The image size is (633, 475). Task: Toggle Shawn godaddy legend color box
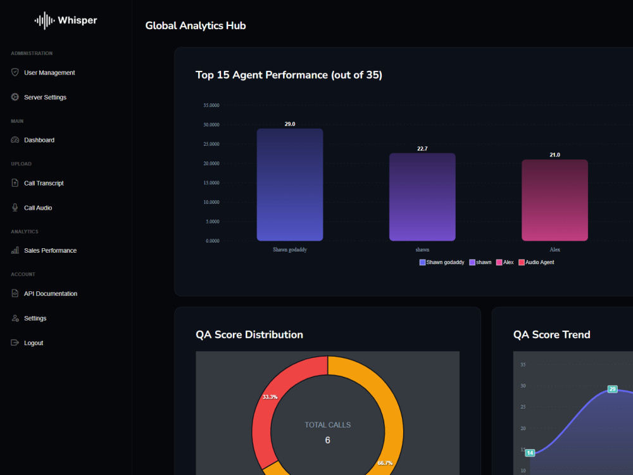click(422, 263)
